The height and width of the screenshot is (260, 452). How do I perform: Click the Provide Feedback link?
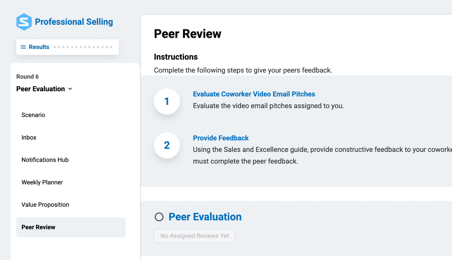(221, 138)
